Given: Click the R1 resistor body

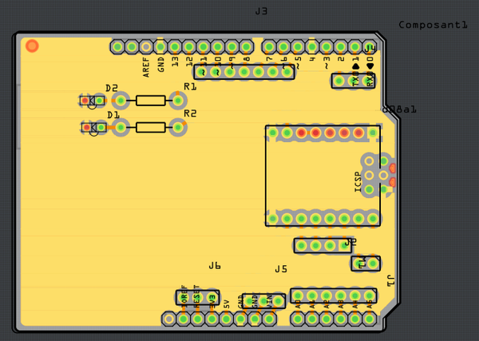Looking at the screenshot, I should point(150,101).
